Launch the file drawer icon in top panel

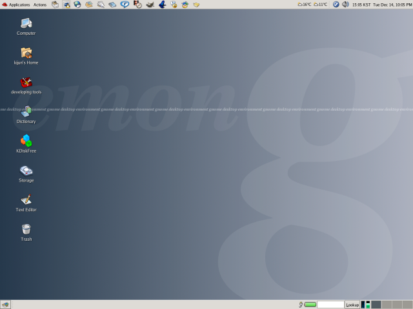55,5
